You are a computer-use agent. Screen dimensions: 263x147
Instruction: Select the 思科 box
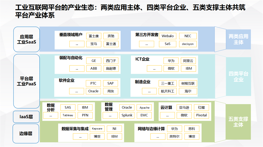point(192,129)
